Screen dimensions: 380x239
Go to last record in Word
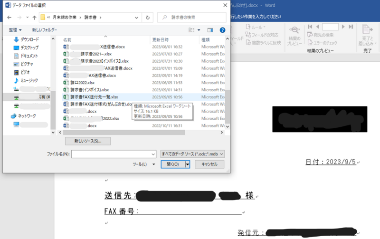pyautogui.click(x=351, y=27)
